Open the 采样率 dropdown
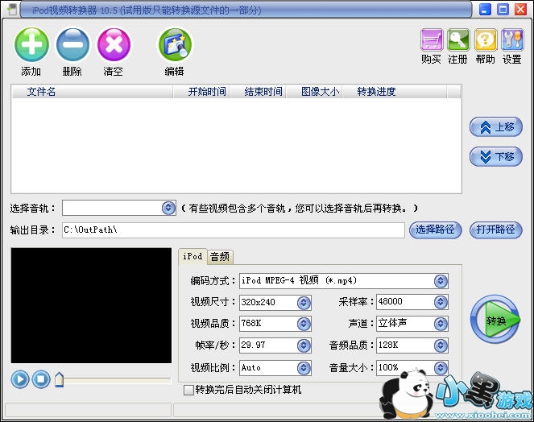The height and width of the screenshot is (422, 534). 441,302
